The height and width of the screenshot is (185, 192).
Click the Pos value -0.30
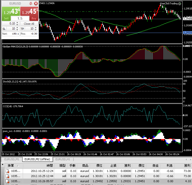pos(34,34)
